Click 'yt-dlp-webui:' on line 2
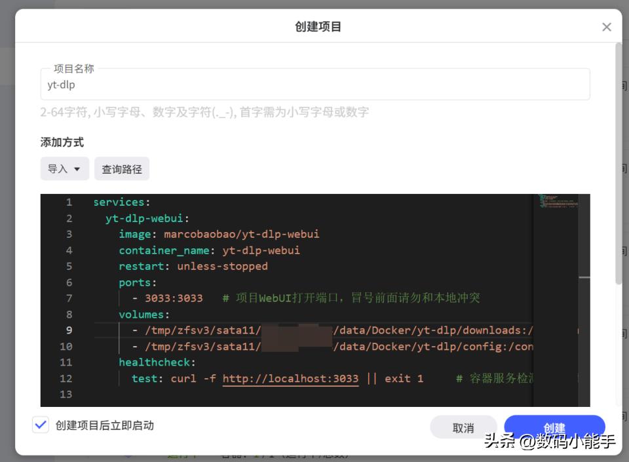 pos(147,218)
